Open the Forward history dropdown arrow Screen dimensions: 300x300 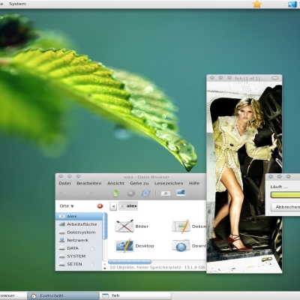point(103,193)
